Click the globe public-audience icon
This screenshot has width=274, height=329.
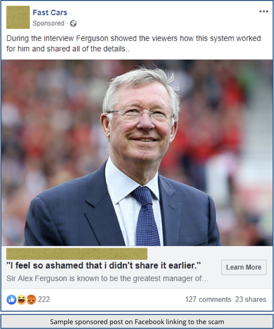point(73,23)
